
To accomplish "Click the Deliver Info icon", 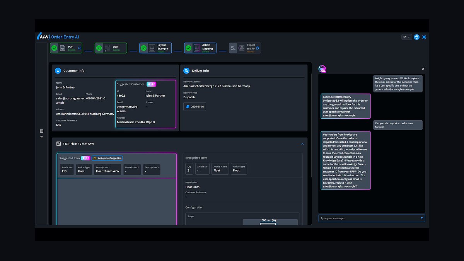I will [x=186, y=71].
